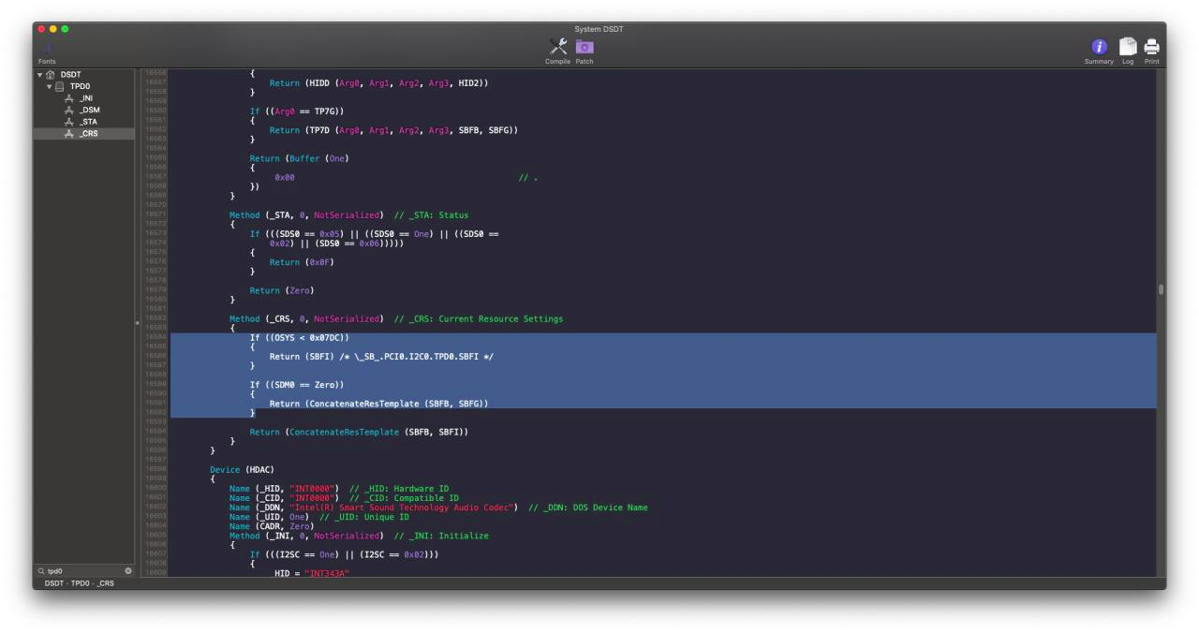Clear the tpd0 search text
The height and width of the screenshot is (633, 1199).
click(x=128, y=570)
